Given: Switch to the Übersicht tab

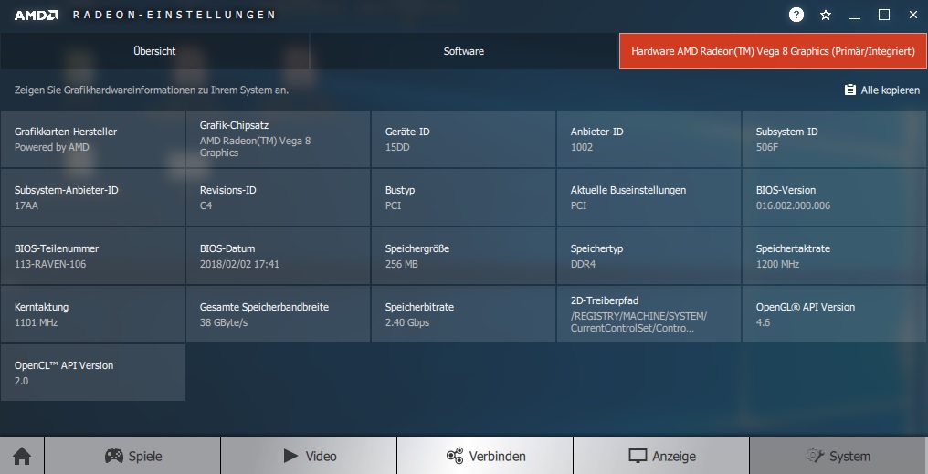Looking at the screenshot, I should tap(154, 51).
